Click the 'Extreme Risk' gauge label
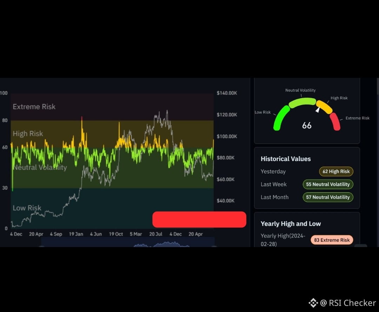Viewport: 379px width, 312px height. coord(357,118)
